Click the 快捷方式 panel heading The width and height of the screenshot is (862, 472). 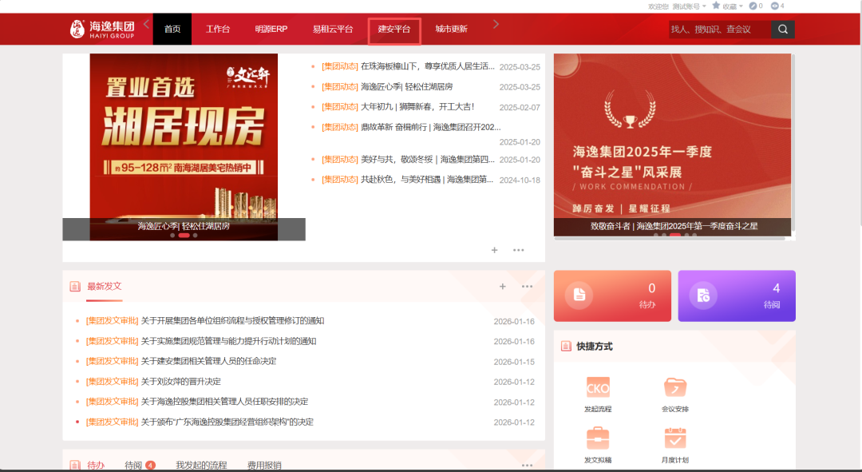[595, 346]
